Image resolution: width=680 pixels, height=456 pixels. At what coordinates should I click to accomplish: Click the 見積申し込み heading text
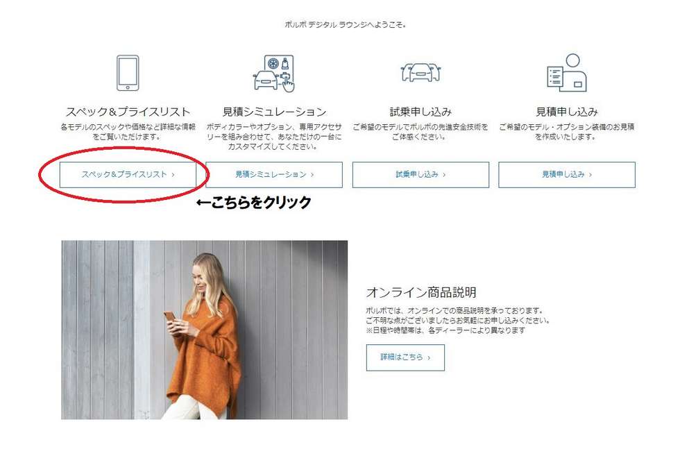click(567, 112)
